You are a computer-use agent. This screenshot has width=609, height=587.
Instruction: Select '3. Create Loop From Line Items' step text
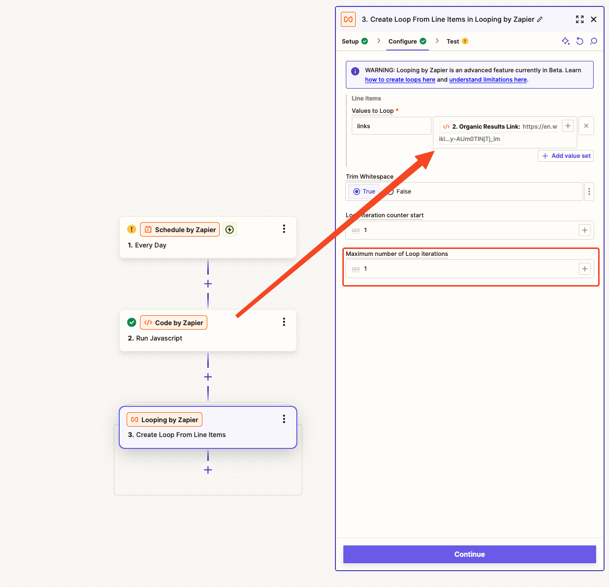click(x=177, y=435)
